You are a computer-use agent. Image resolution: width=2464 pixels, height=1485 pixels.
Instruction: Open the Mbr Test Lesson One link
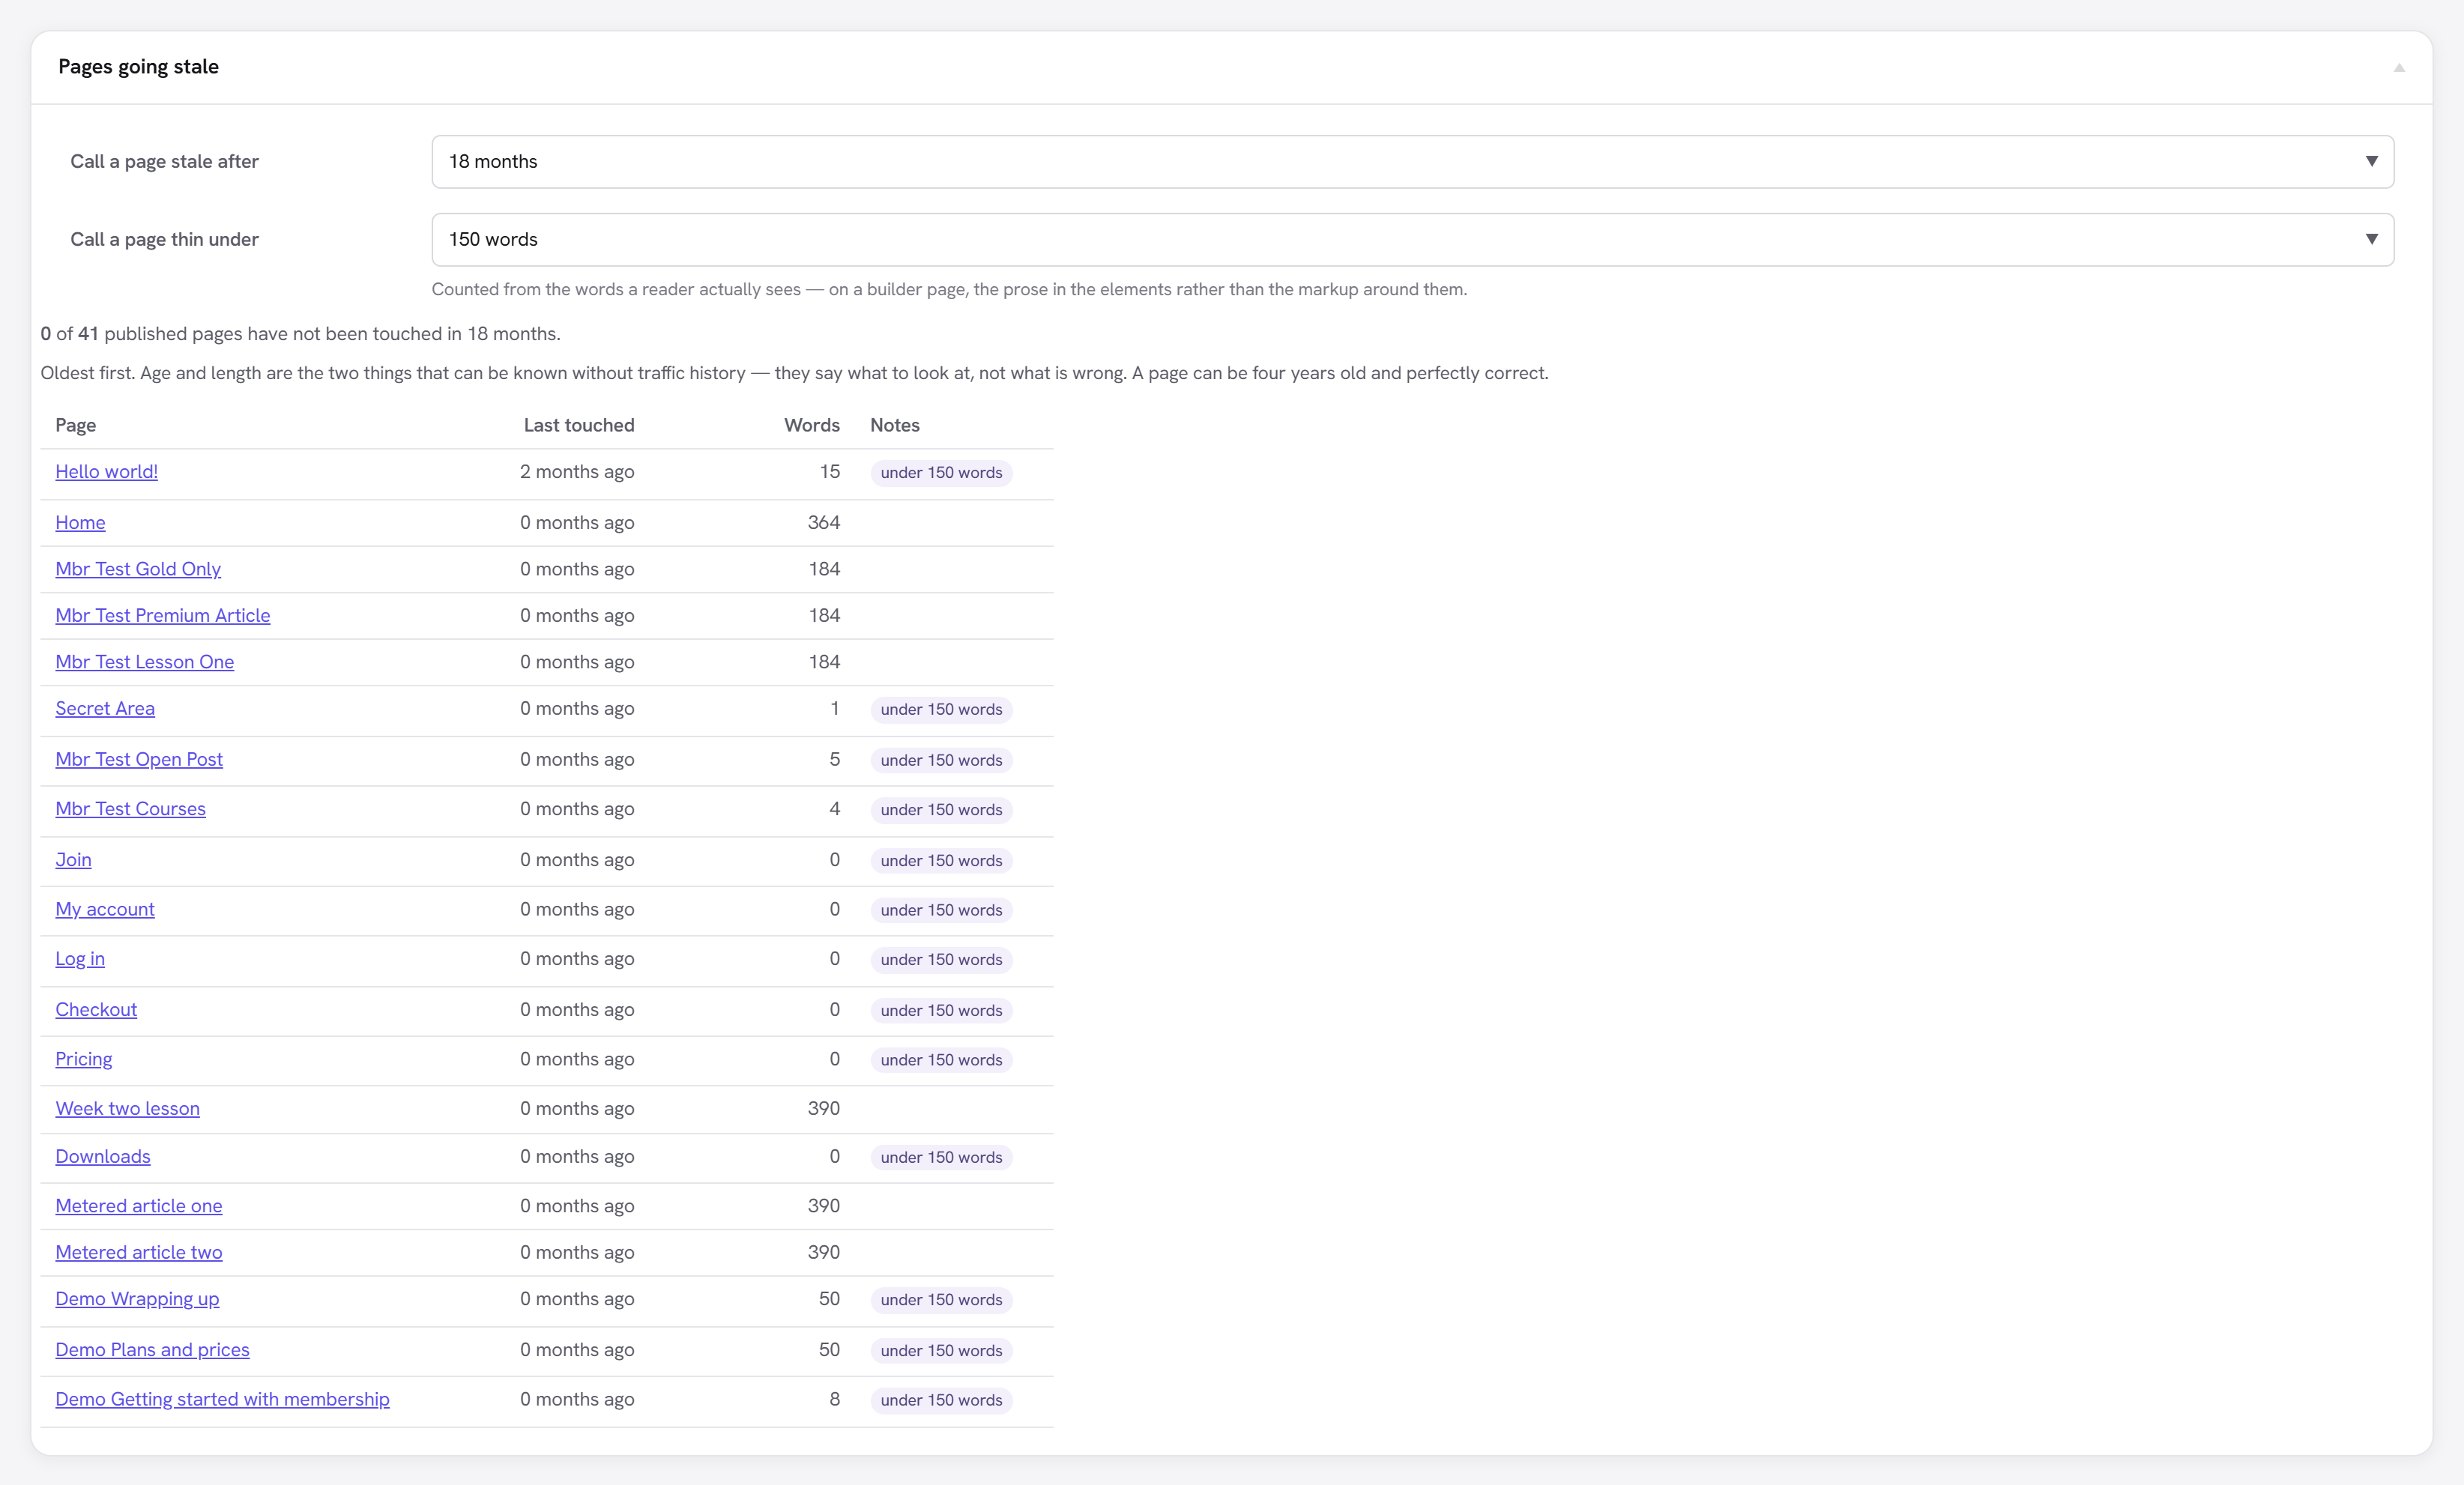144,661
